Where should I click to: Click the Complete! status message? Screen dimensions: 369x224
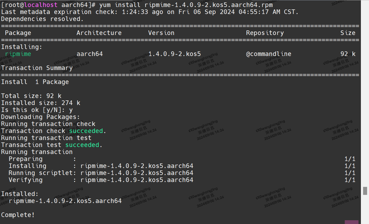click(18, 215)
